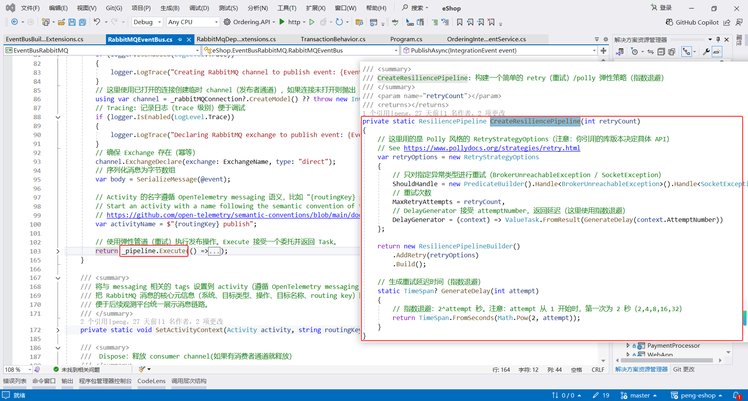Click the Undo arrow icon
The width and height of the screenshot is (748, 401).
[97, 22]
